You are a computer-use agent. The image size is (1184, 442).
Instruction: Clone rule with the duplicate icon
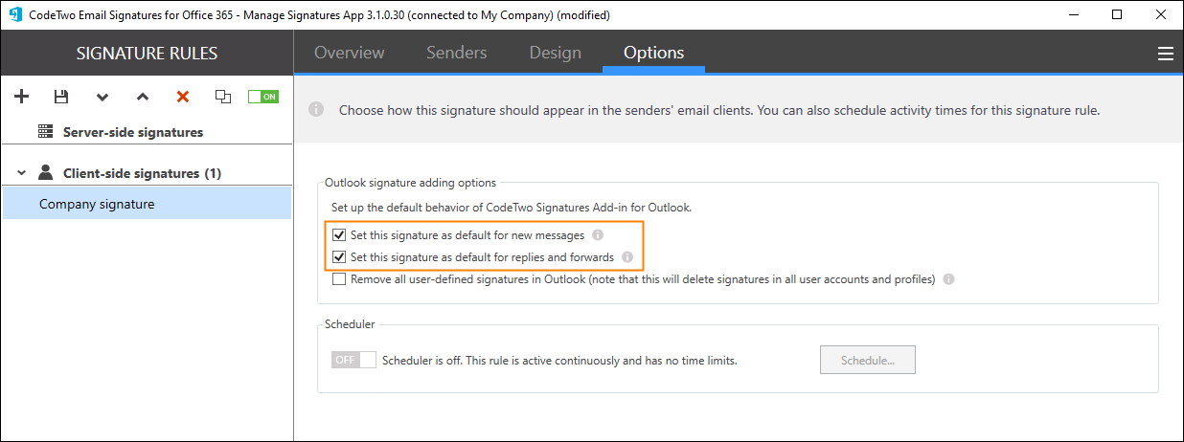click(223, 97)
